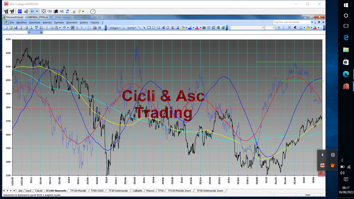Click the LEo full-screen arrows icon
354x199 pixels.
[44, 11]
